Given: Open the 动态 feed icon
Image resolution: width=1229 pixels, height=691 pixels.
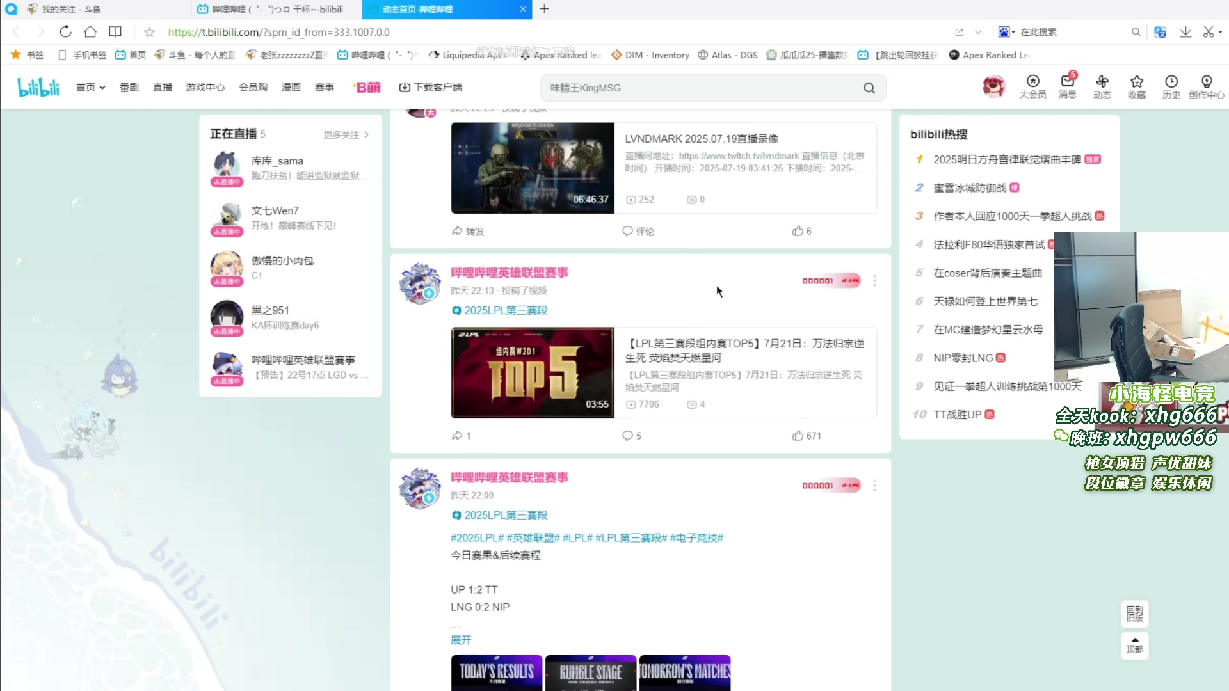Looking at the screenshot, I should point(1102,86).
